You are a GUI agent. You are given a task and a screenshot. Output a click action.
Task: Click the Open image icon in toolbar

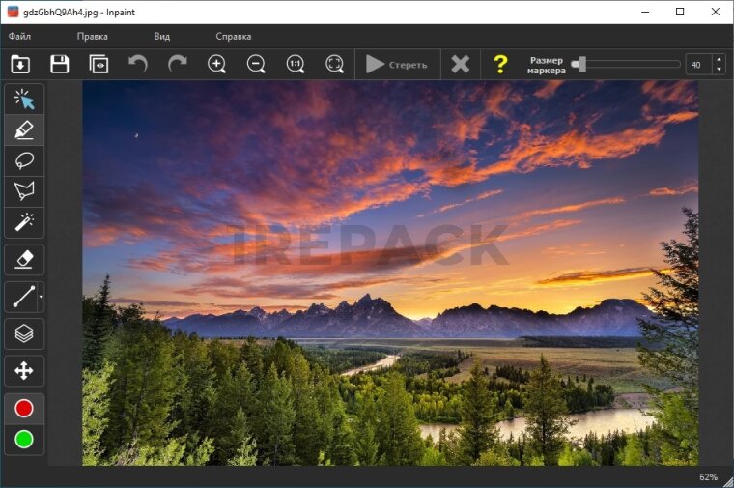coord(20,65)
